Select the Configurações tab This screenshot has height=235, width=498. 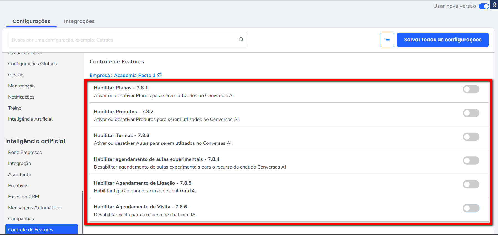click(x=31, y=21)
